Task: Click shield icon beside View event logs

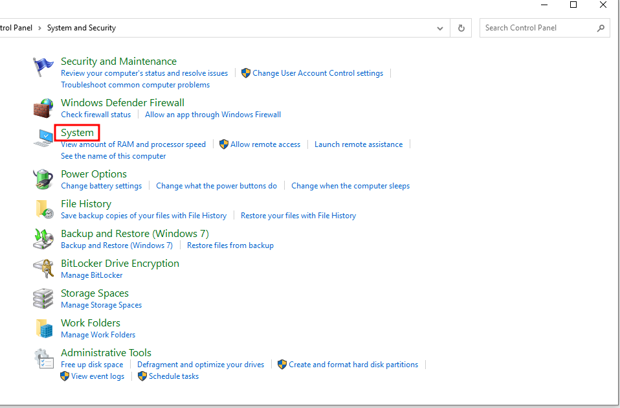Action: [65, 376]
